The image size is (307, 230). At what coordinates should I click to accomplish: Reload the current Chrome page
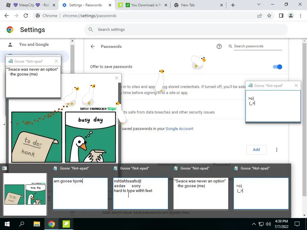26,16
